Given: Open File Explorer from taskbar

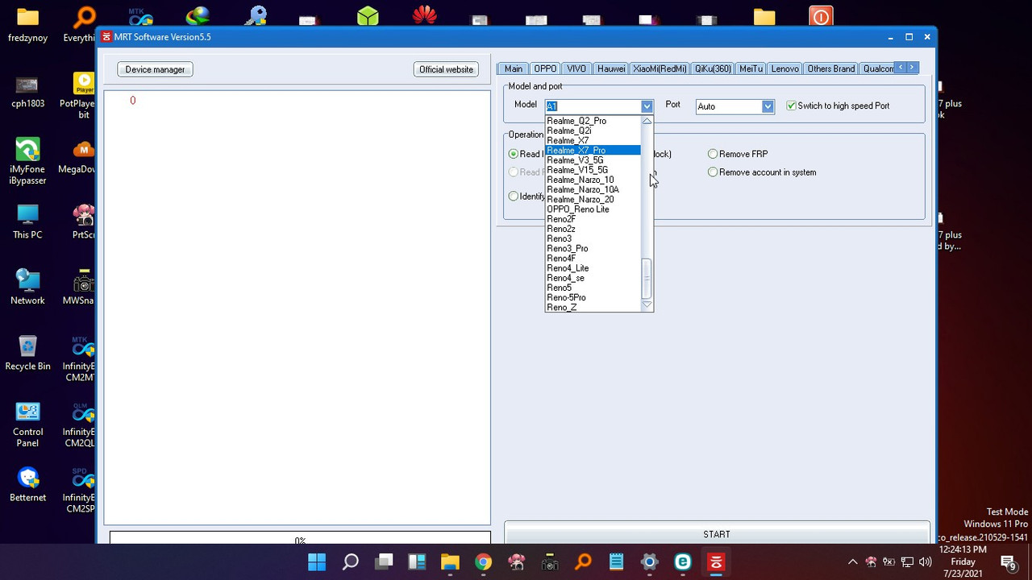Looking at the screenshot, I should (450, 562).
